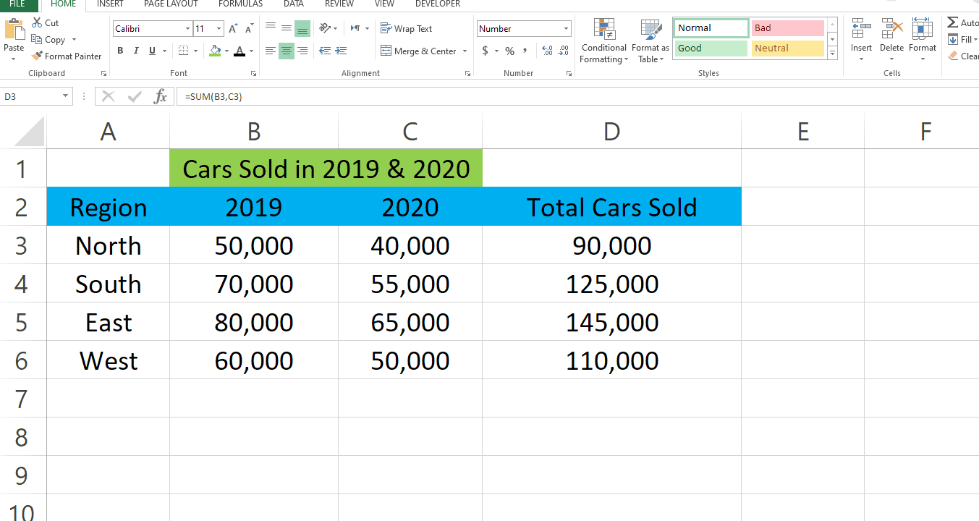Enable middle vertical alignment
The image size is (979, 521).
(286, 28)
